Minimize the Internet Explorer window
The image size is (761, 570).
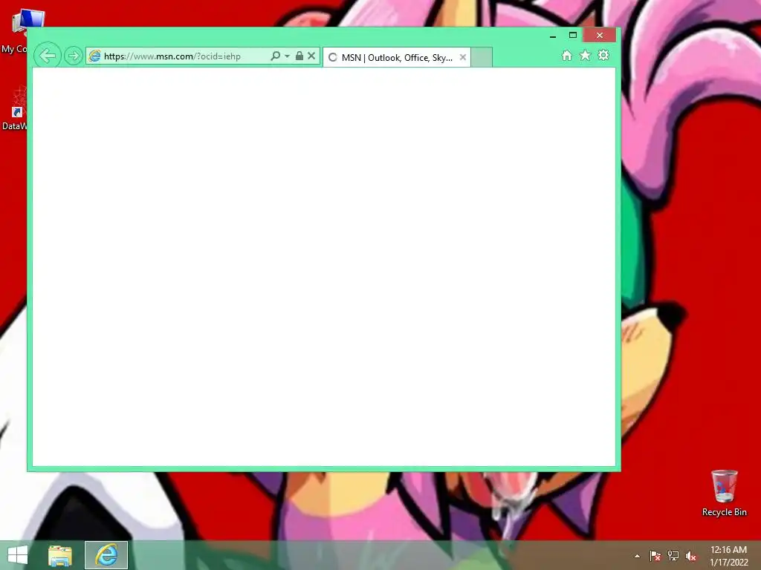[553, 36]
